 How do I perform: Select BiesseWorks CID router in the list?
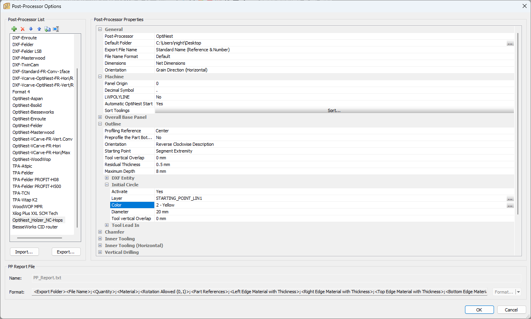tap(35, 227)
